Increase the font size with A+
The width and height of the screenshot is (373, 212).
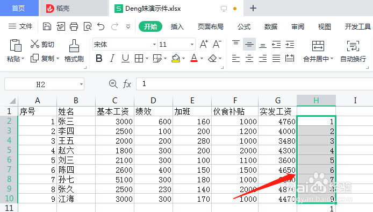(204, 44)
